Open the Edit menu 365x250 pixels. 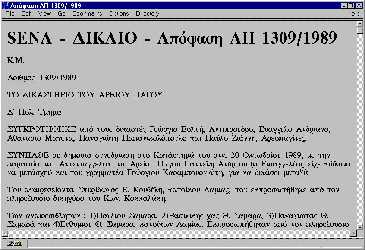(x=27, y=14)
